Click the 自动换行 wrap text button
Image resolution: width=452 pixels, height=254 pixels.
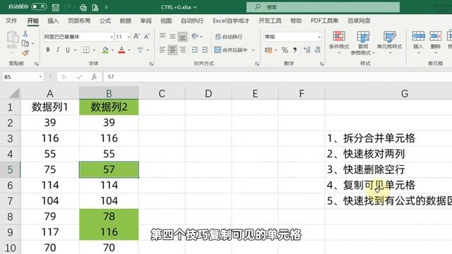(229, 37)
